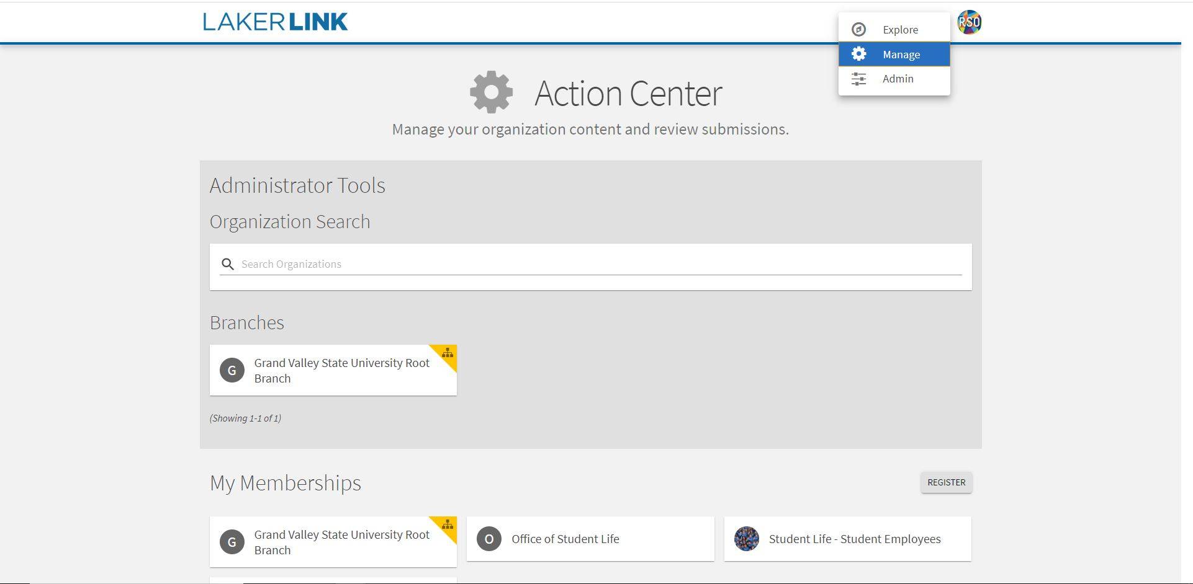Click the O avatar for Office of Student Life
Image resolution: width=1193 pixels, height=584 pixels.
coord(489,539)
